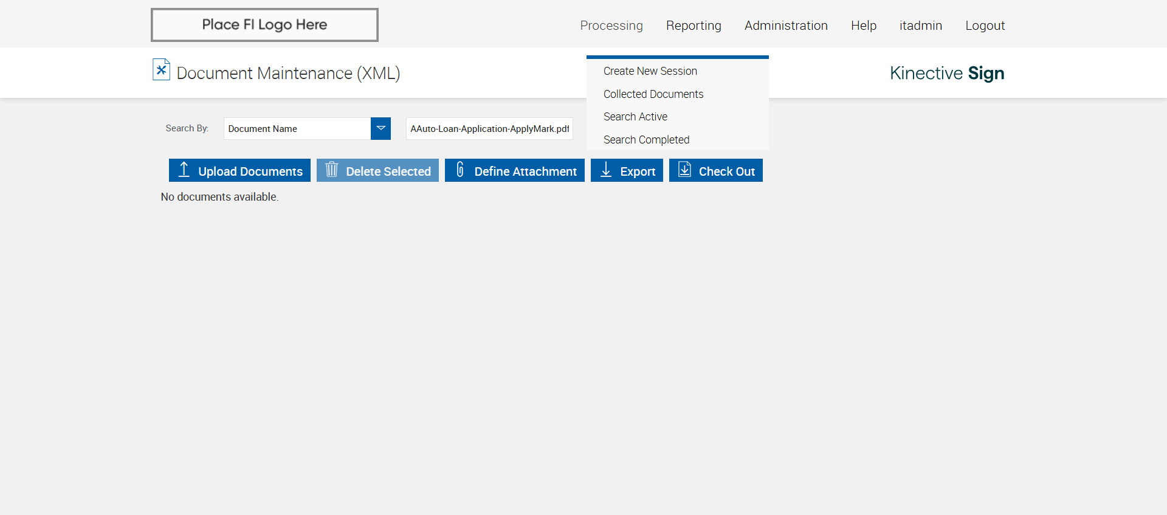Screen dimensions: 1167x515
Task: Open the Search By dropdown arrow
Action: click(380, 128)
